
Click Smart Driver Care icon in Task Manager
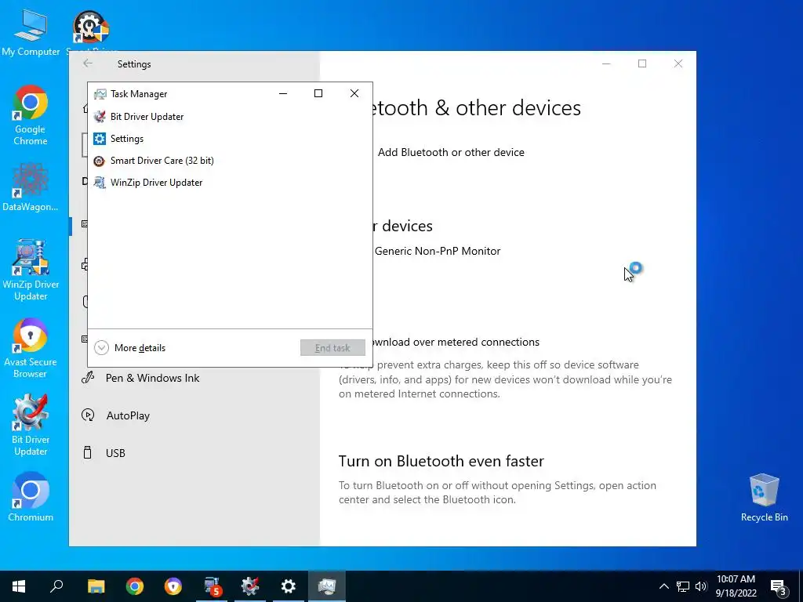tap(100, 161)
